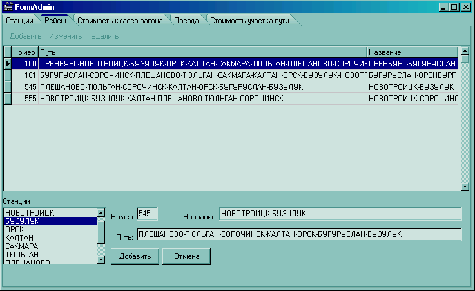The image size is (475, 291).
Task: Switch to the Станции tab
Action: point(20,21)
